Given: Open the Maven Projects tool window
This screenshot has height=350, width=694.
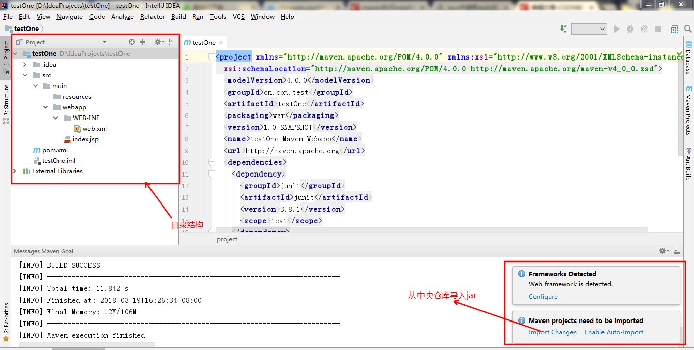Looking at the screenshot, I should click(688, 110).
